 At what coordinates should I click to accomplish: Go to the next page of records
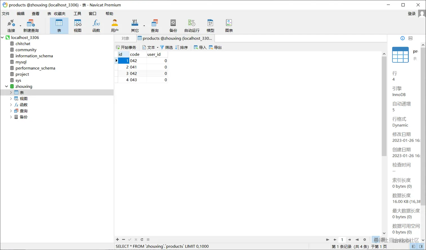349,240
